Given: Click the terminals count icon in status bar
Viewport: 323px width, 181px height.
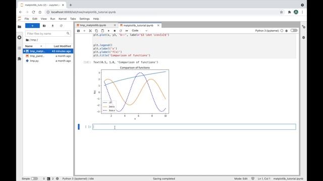Looking at the screenshot, I should coord(48,179).
